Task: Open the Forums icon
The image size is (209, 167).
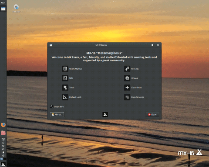Action: 127,69
